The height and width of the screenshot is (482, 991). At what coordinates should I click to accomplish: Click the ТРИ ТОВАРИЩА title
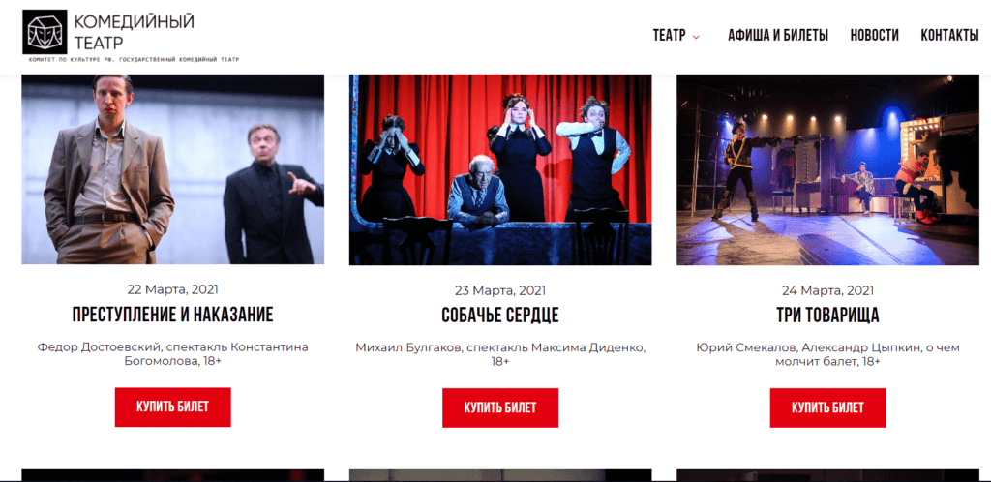[827, 316]
